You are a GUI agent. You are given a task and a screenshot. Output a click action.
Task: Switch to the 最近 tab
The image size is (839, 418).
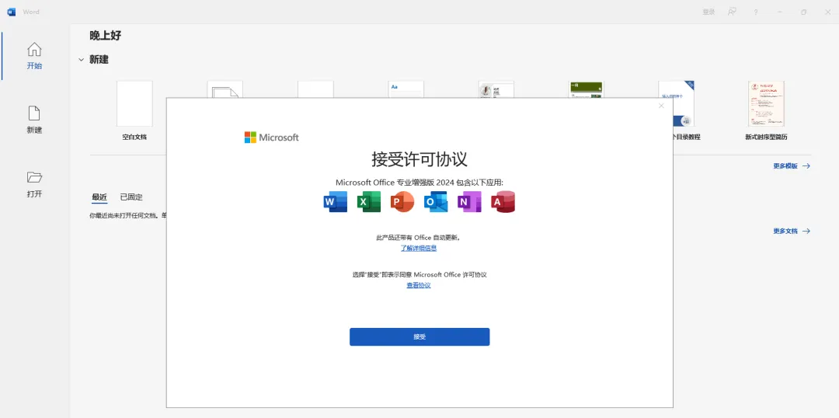pos(99,197)
